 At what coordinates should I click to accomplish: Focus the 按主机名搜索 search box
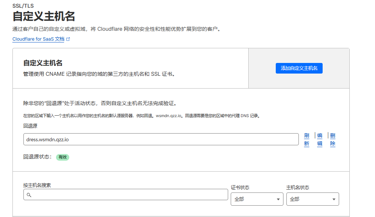click(x=128, y=195)
